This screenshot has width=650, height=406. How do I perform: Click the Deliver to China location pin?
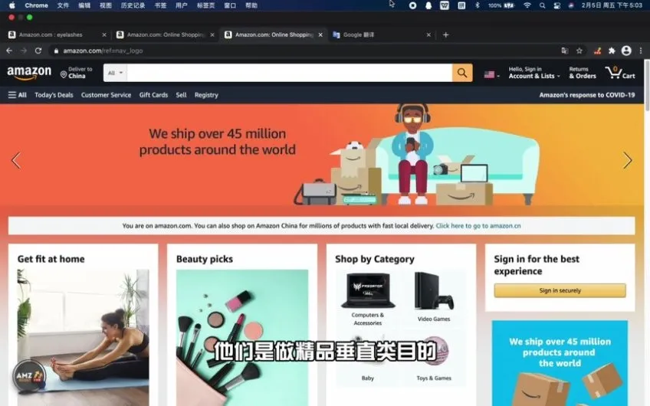tap(64, 74)
